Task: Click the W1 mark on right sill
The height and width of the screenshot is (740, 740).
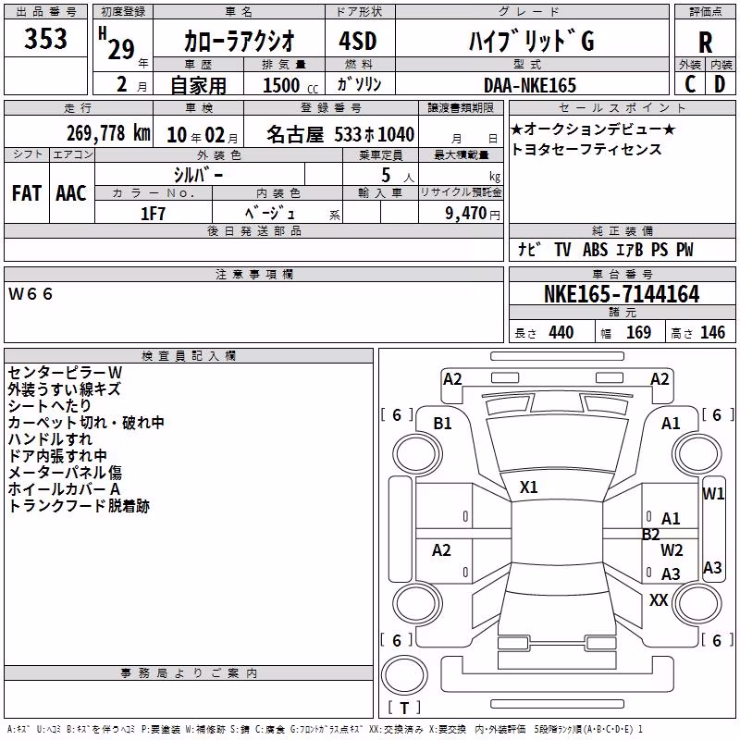Action: pos(713,494)
